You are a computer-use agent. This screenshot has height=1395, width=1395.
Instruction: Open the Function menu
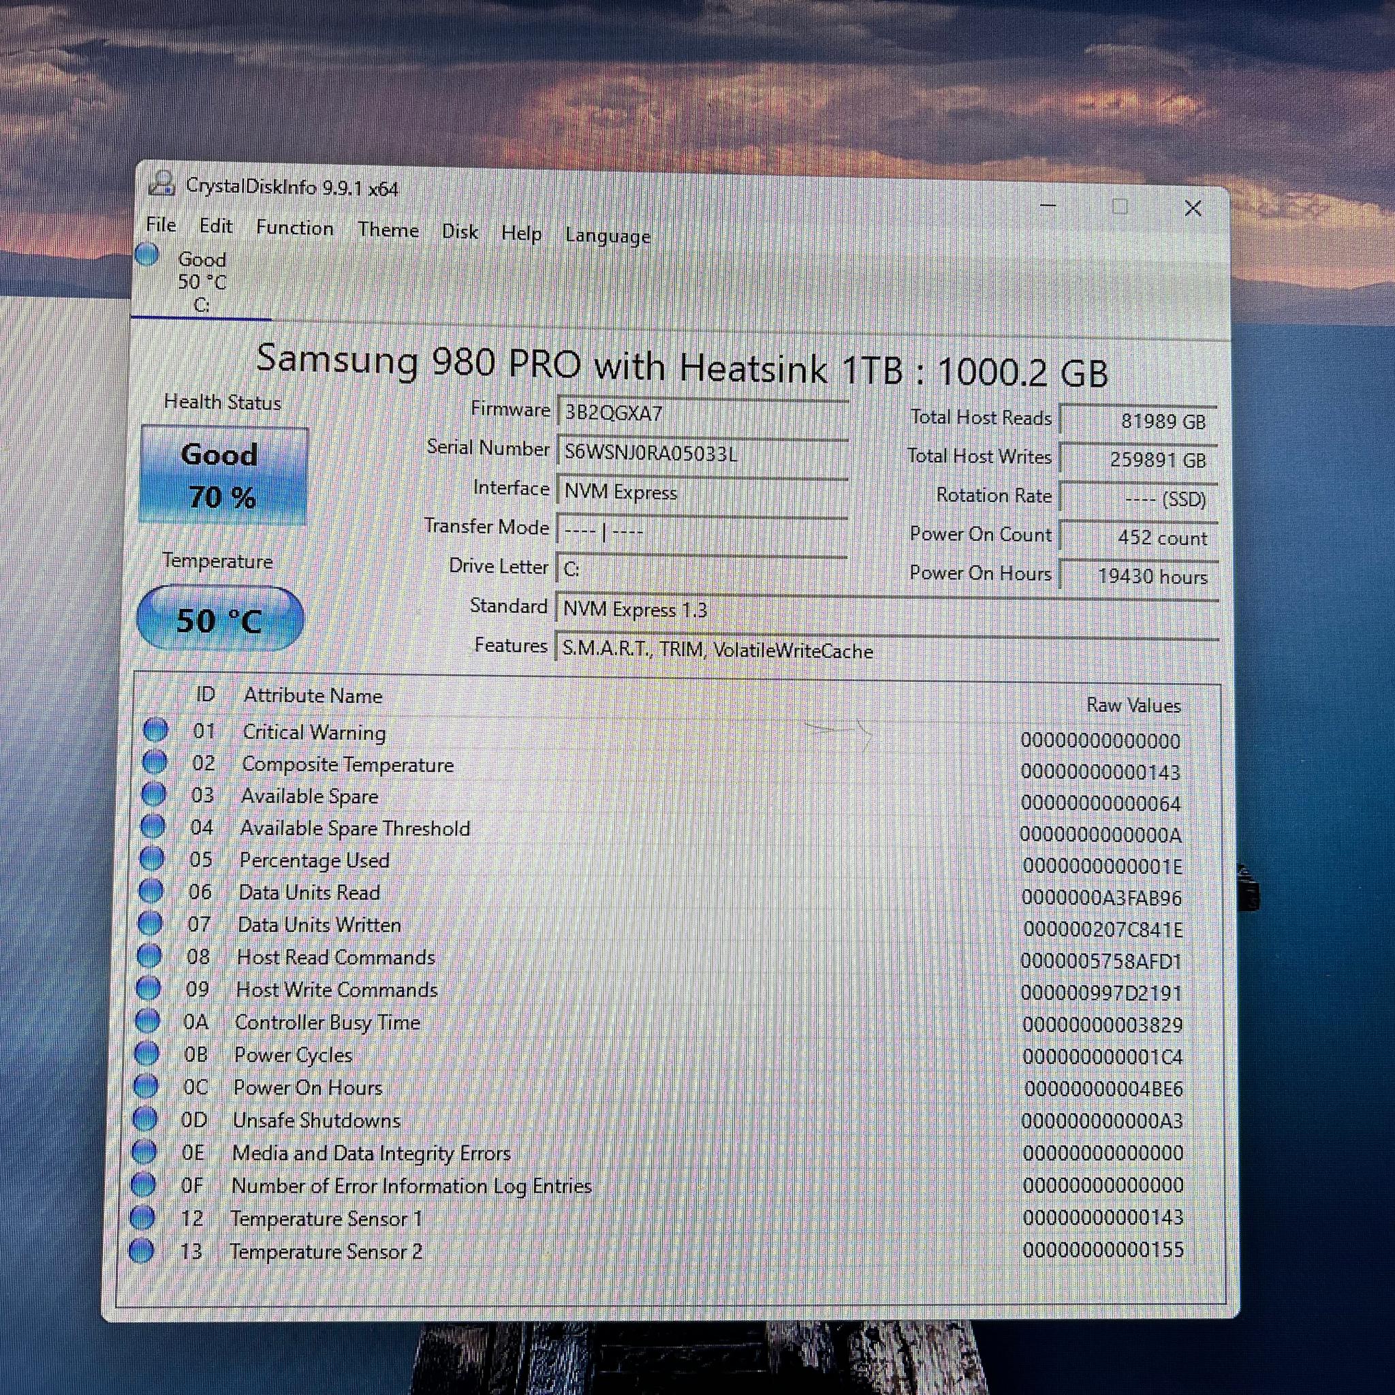pos(294,228)
